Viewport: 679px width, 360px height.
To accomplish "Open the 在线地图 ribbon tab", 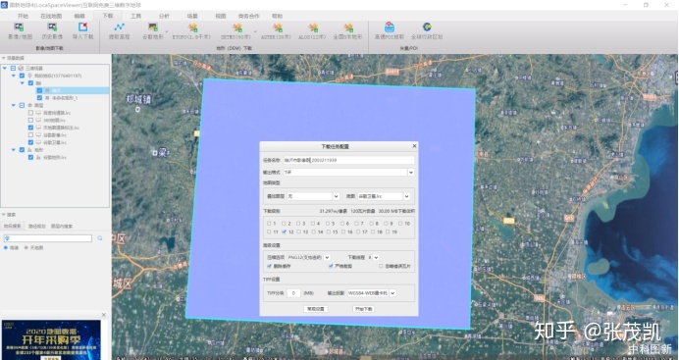I will 51,16.
